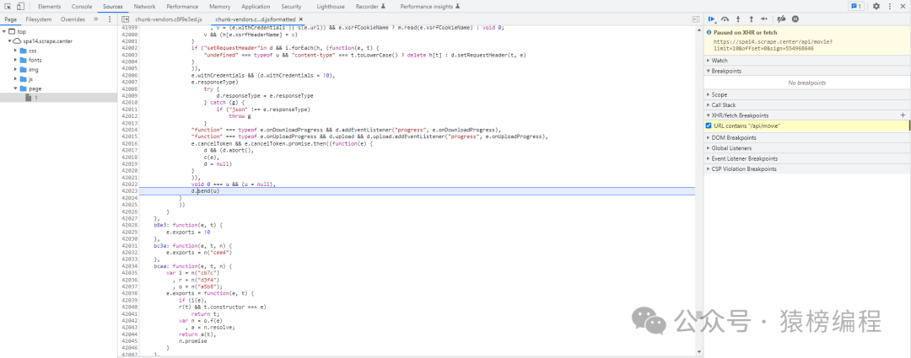The height and width of the screenshot is (358, 911).
Task: Expand the img folder arrow
Action: pyautogui.click(x=16, y=70)
